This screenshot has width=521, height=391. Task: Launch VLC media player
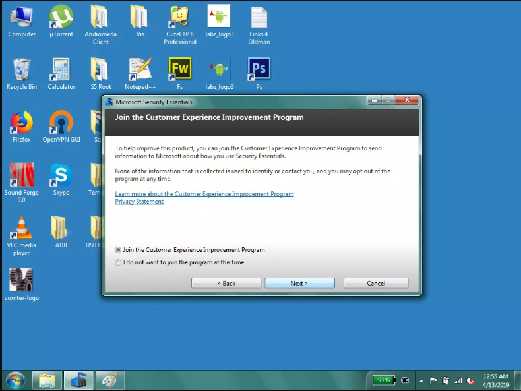22,235
